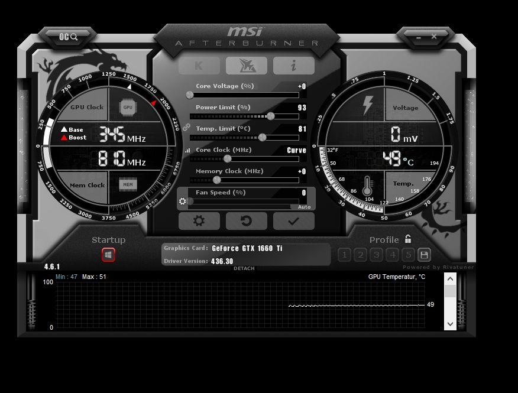Click the Temp. Limit slider handle
This screenshot has height=393, width=518.
coord(263,137)
